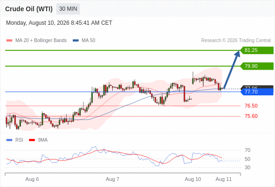
Task: Click the blue RSI legend swatch
Action: pyautogui.click(x=9, y=140)
